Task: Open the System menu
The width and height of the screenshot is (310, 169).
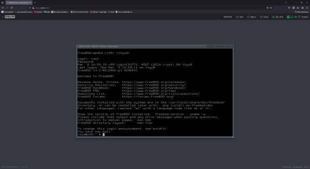Action: (302, 17)
